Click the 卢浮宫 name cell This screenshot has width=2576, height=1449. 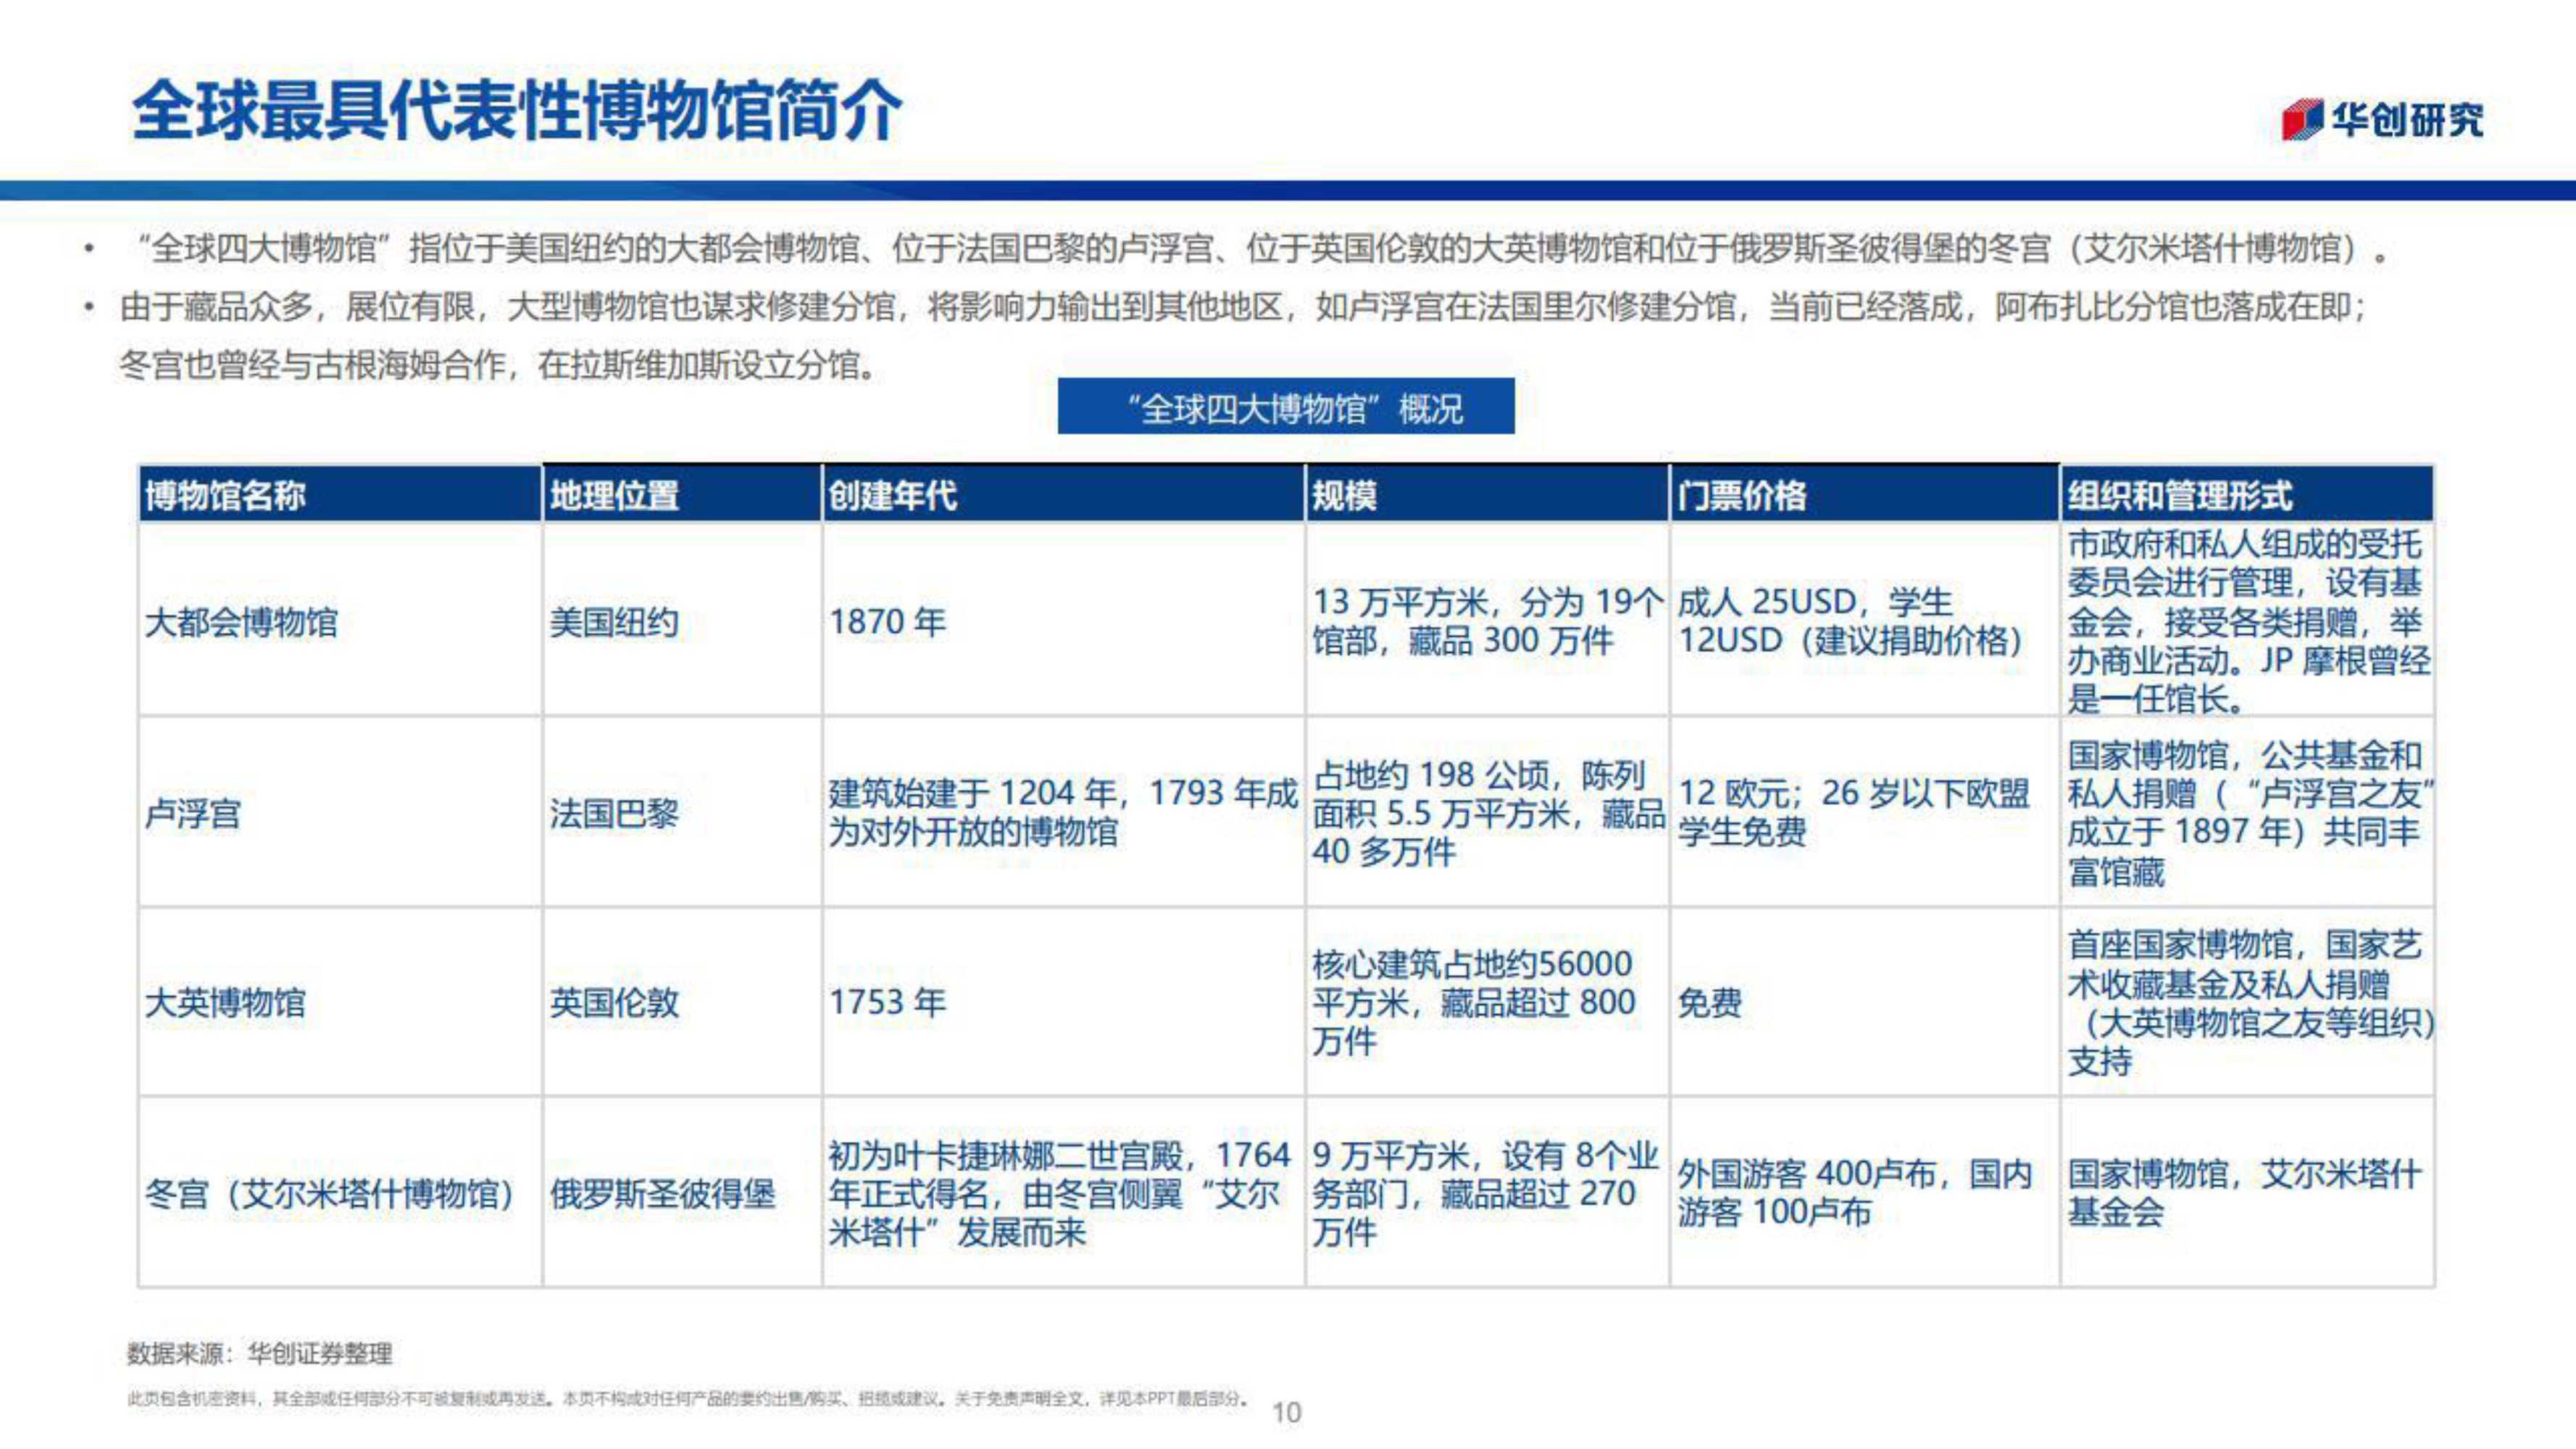[x=340, y=812]
